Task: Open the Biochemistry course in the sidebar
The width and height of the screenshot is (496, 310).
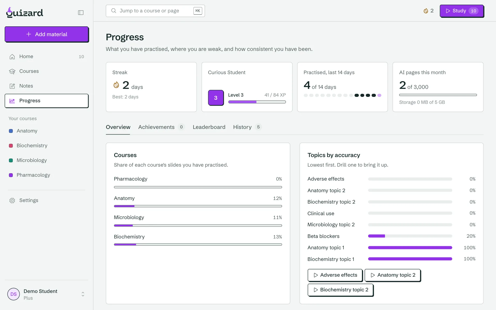Action: [x=47, y=146]
